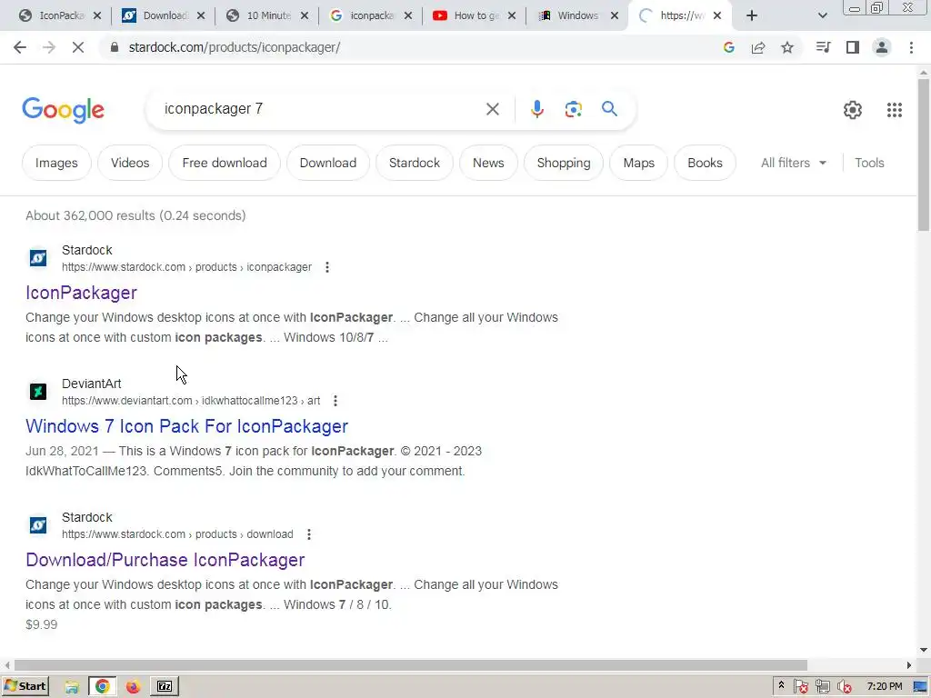Filter results by Shopping
This screenshot has height=698, width=931.
(564, 163)
